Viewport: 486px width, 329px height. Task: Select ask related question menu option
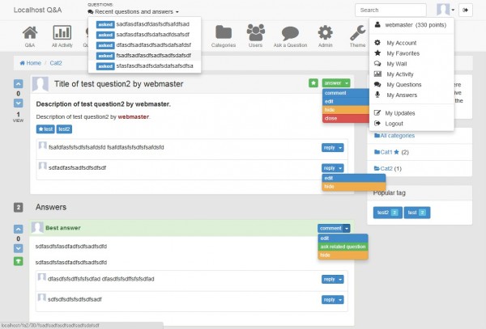point(343,247)
